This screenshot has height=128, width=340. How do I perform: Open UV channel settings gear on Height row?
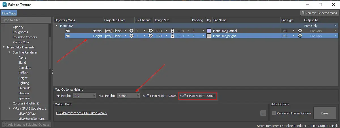coord(151,36)
